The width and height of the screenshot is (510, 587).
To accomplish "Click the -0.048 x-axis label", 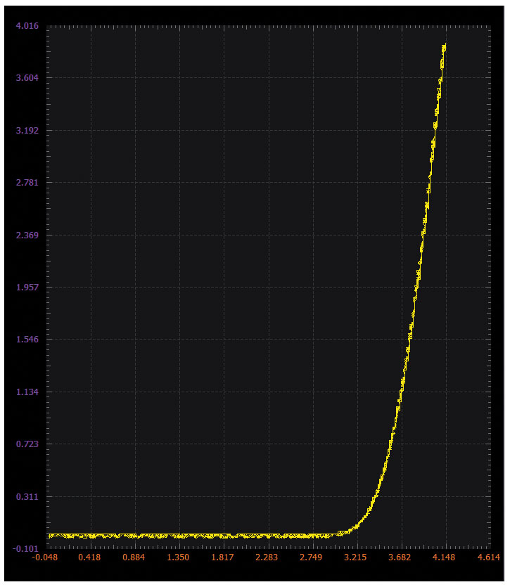I will coord(45,557).
